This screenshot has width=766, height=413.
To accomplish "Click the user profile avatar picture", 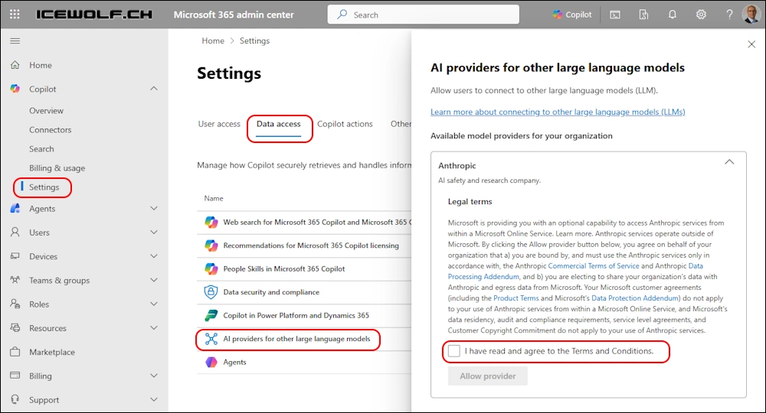I will tap(752, 15).
